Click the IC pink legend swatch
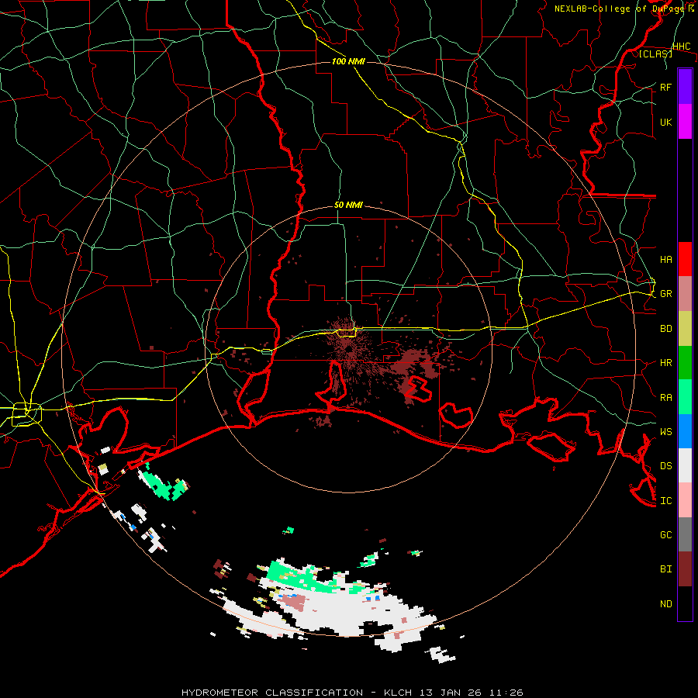 [685, 500]
